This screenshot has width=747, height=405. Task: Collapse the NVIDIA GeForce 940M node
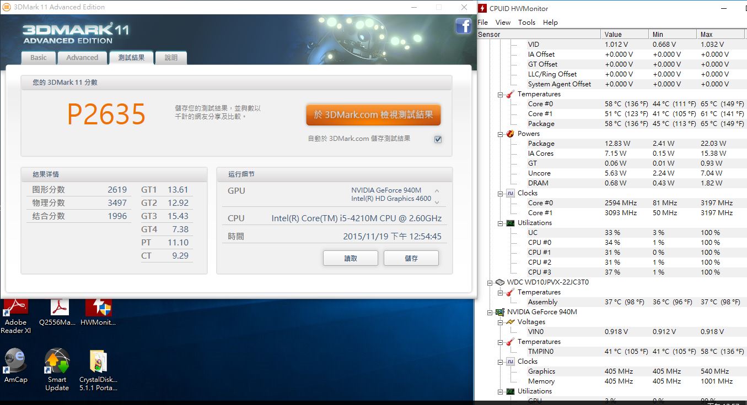(x=490, y=313)
